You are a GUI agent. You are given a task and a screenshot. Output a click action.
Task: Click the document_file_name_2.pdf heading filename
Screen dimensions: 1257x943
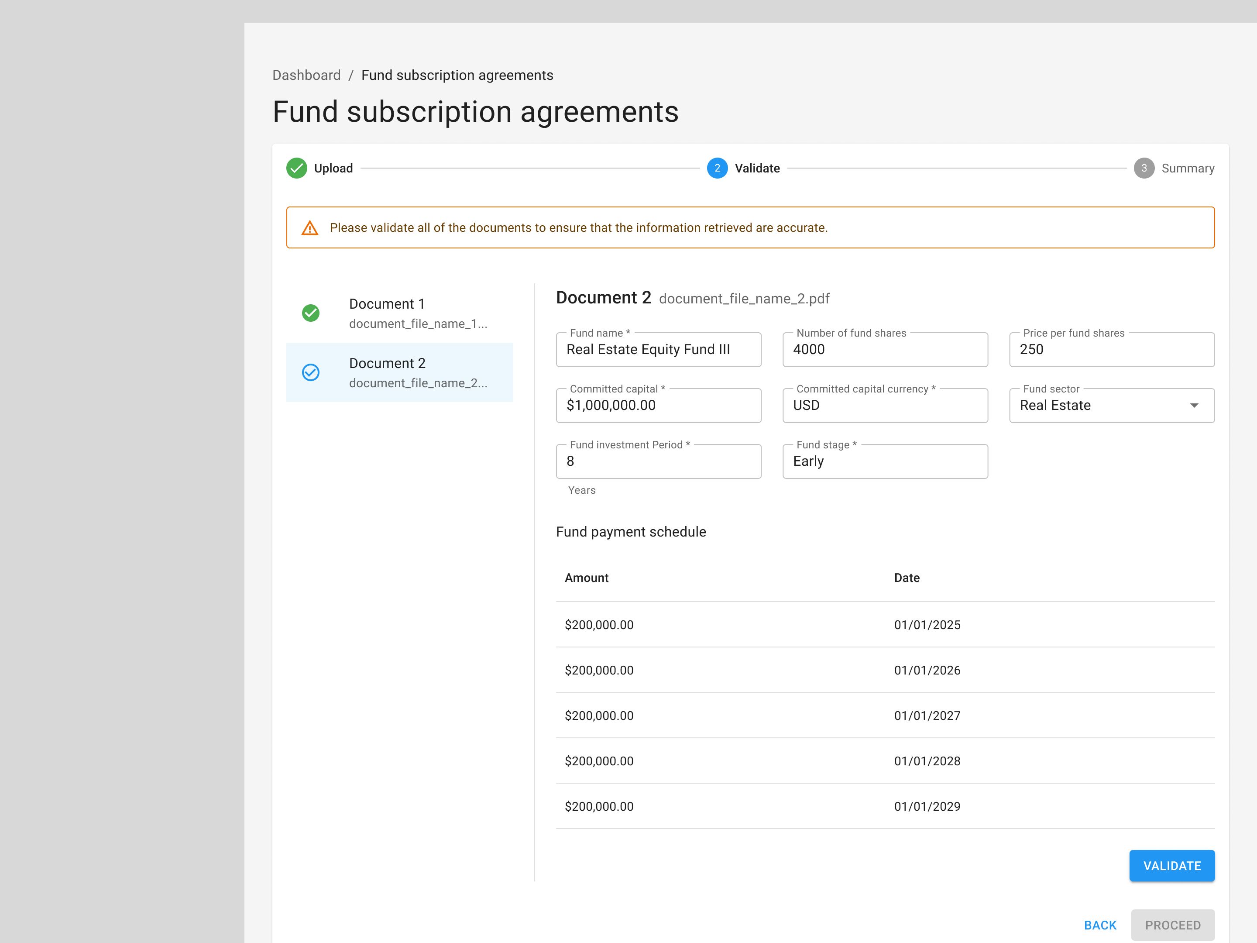point(744,299)
